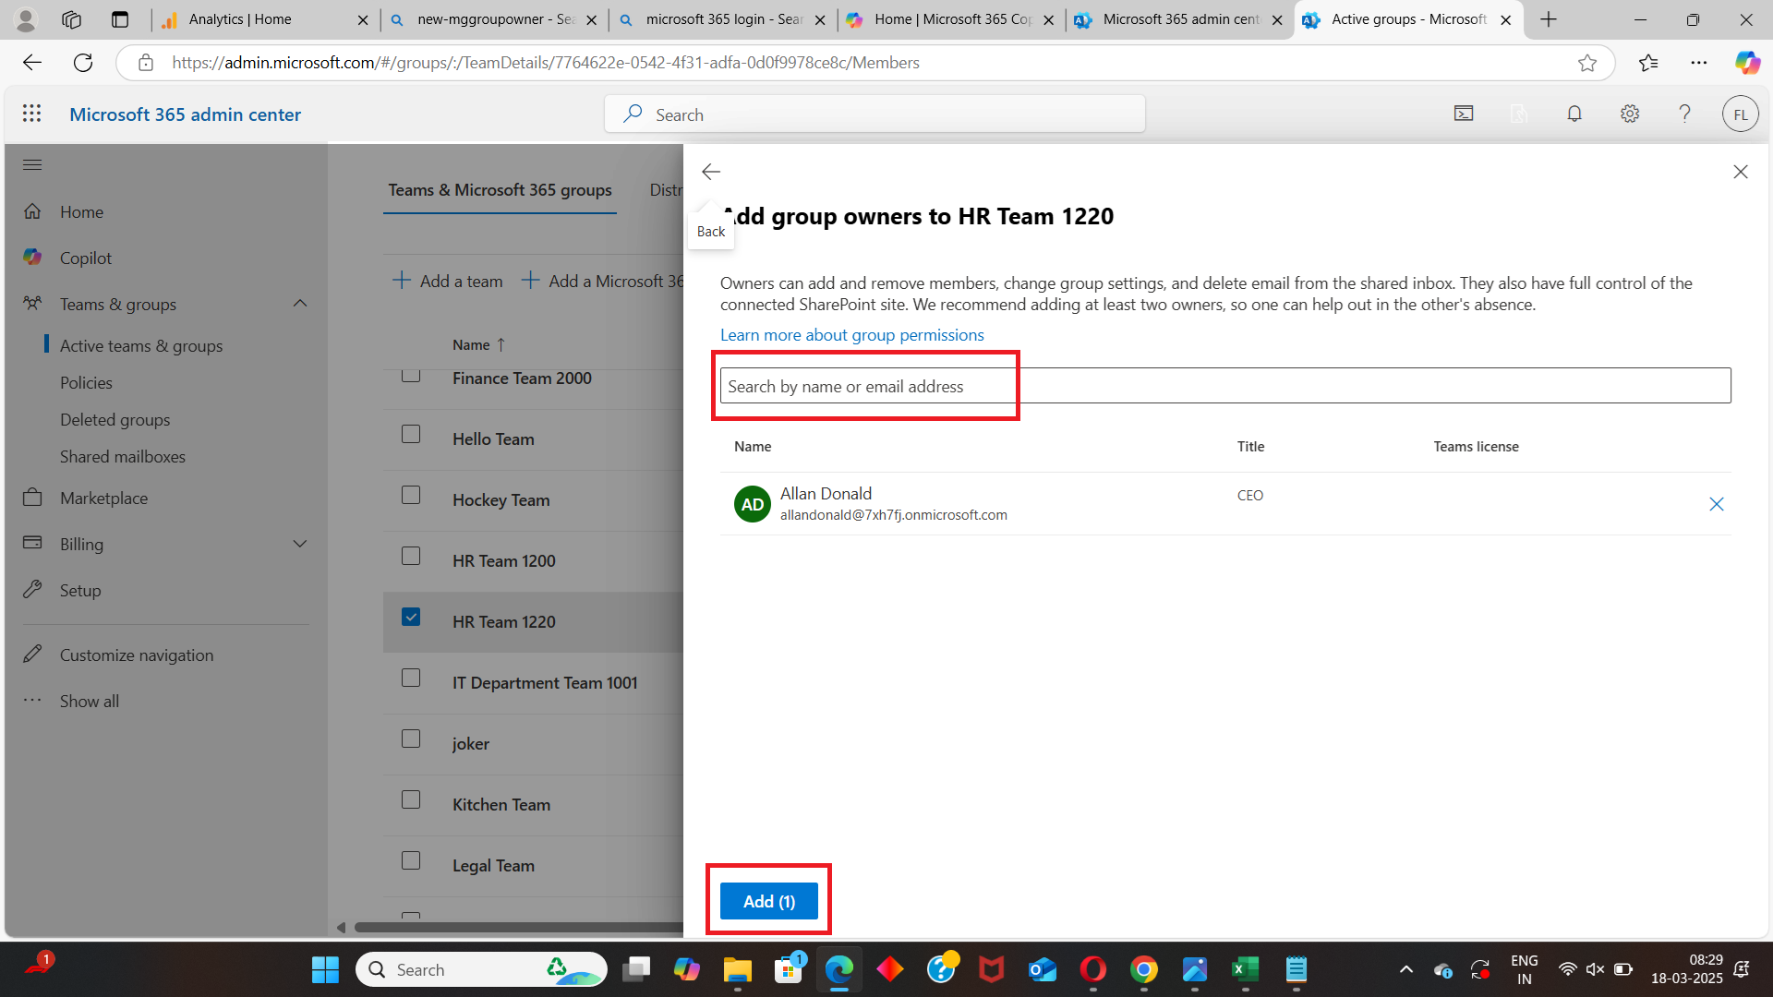This screenshot has height=997, width=1773.
Task: Show hidden system tray icons chevron
Action: click(1406, 969)
